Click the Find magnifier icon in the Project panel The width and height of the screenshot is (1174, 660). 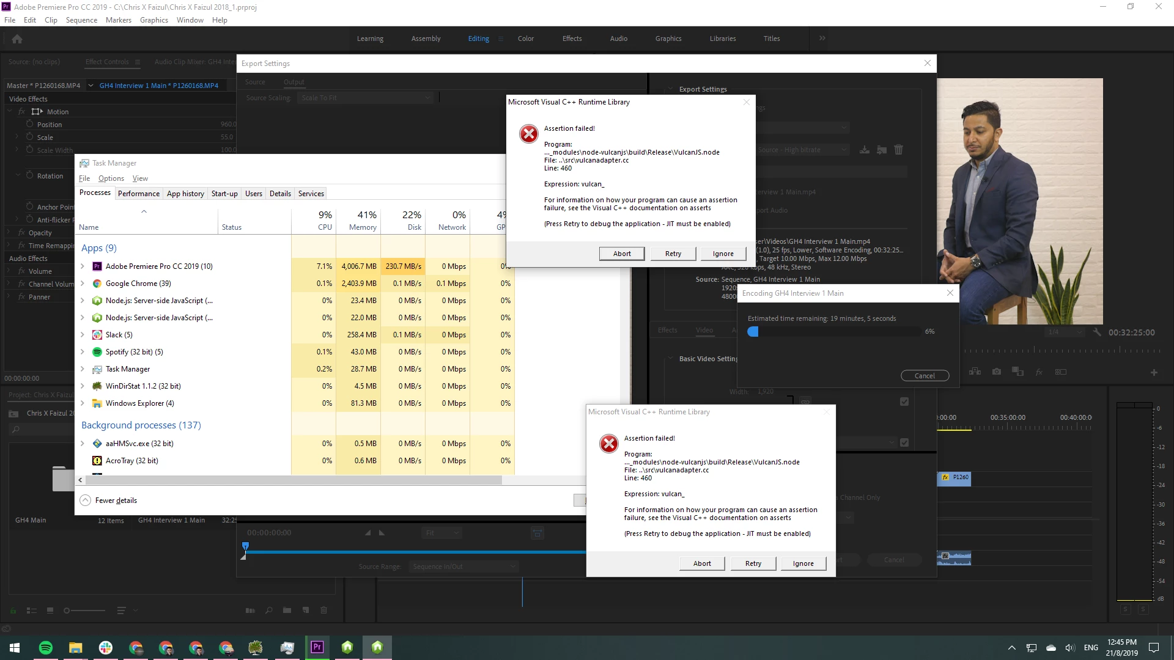point(268,610)
